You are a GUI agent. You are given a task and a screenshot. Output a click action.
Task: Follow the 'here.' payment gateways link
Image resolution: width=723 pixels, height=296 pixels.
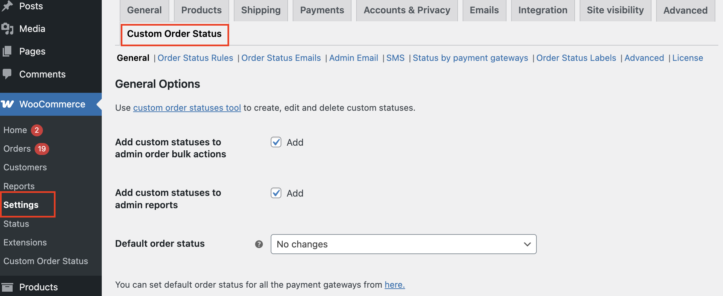395,285
